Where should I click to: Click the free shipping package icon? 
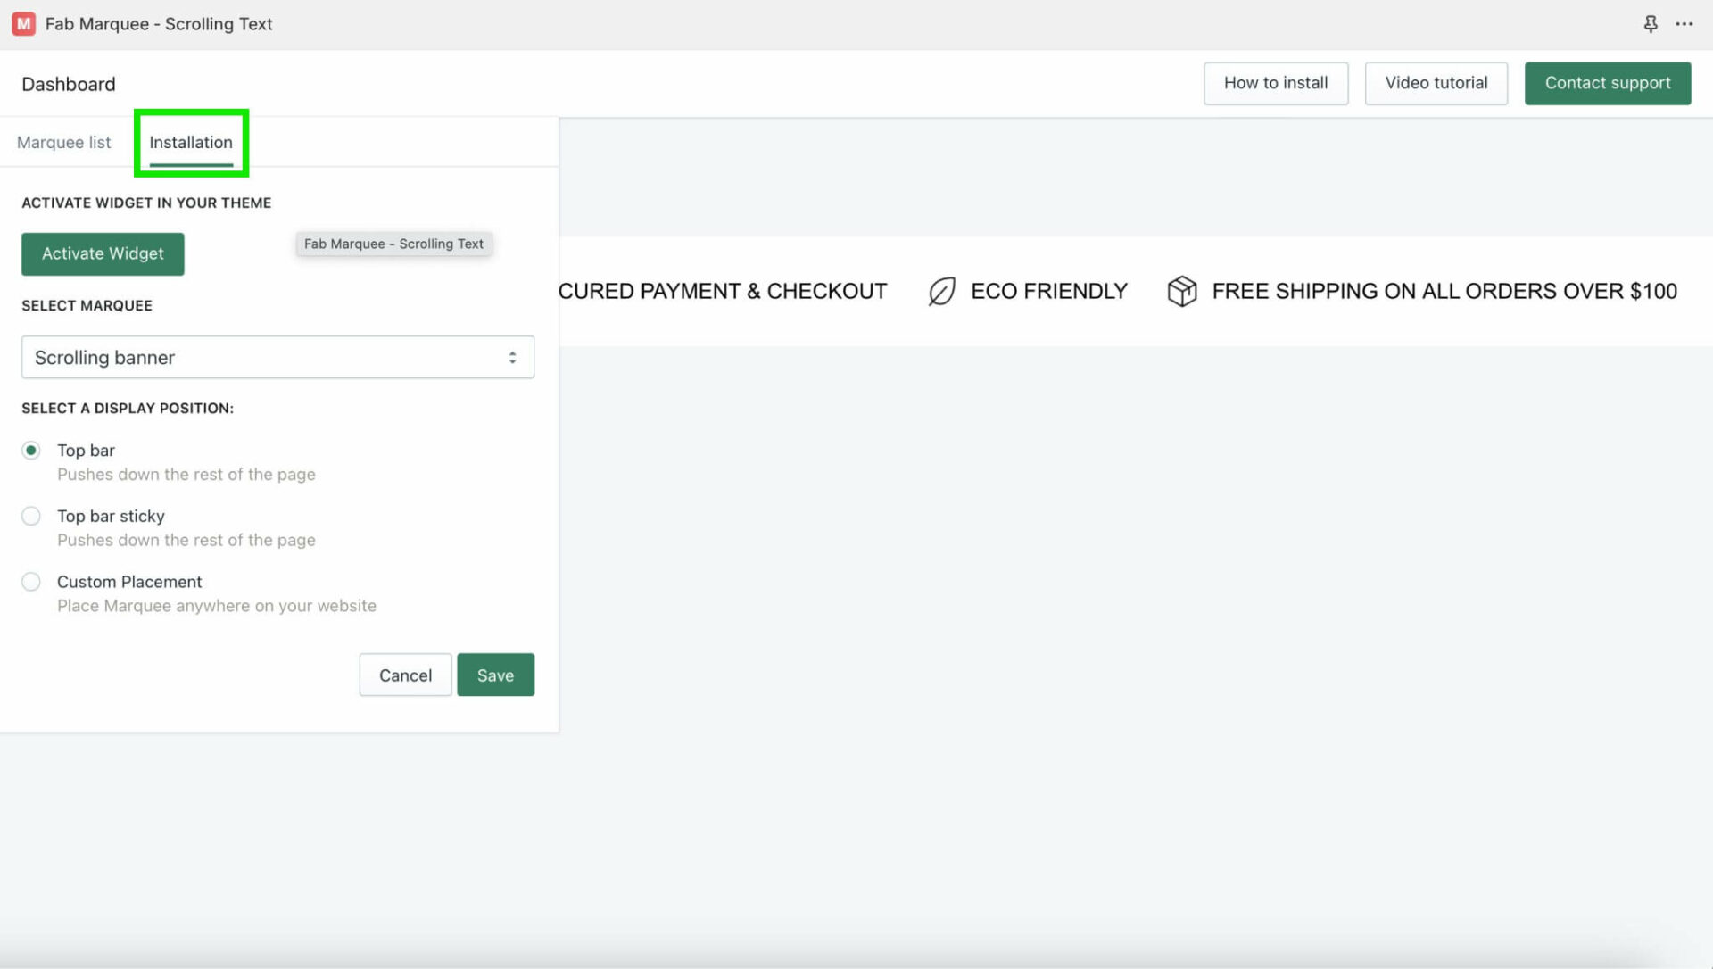coord(1181,291)
